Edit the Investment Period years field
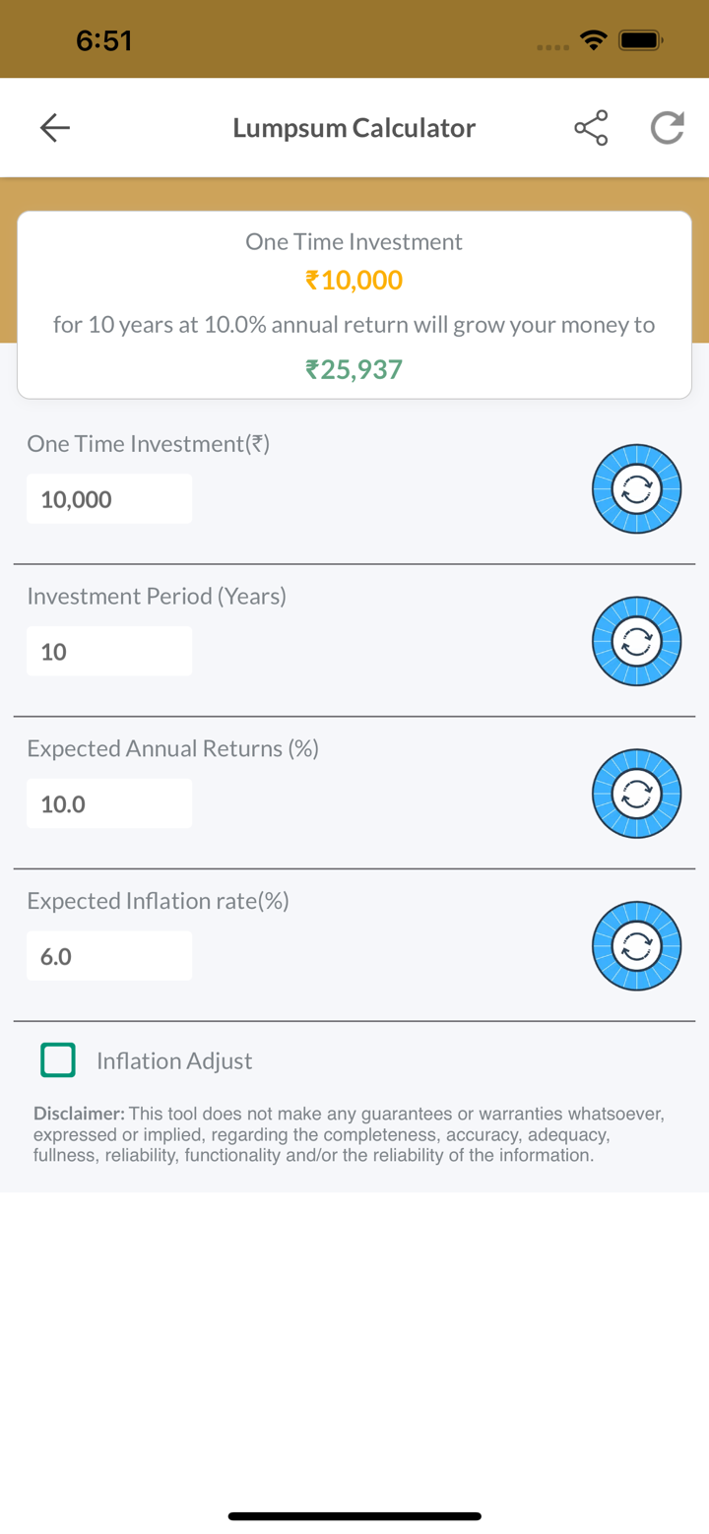The height and width of the screenshot is (1534, 709). point(109,652)
